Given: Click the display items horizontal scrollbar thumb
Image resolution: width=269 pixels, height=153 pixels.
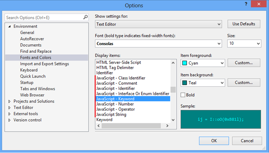Looking at the screenshot, I should click(131, 126).
